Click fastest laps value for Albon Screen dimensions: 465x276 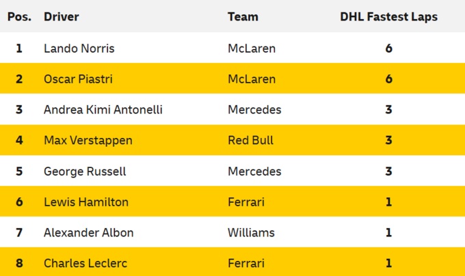[x=388, y=233]
